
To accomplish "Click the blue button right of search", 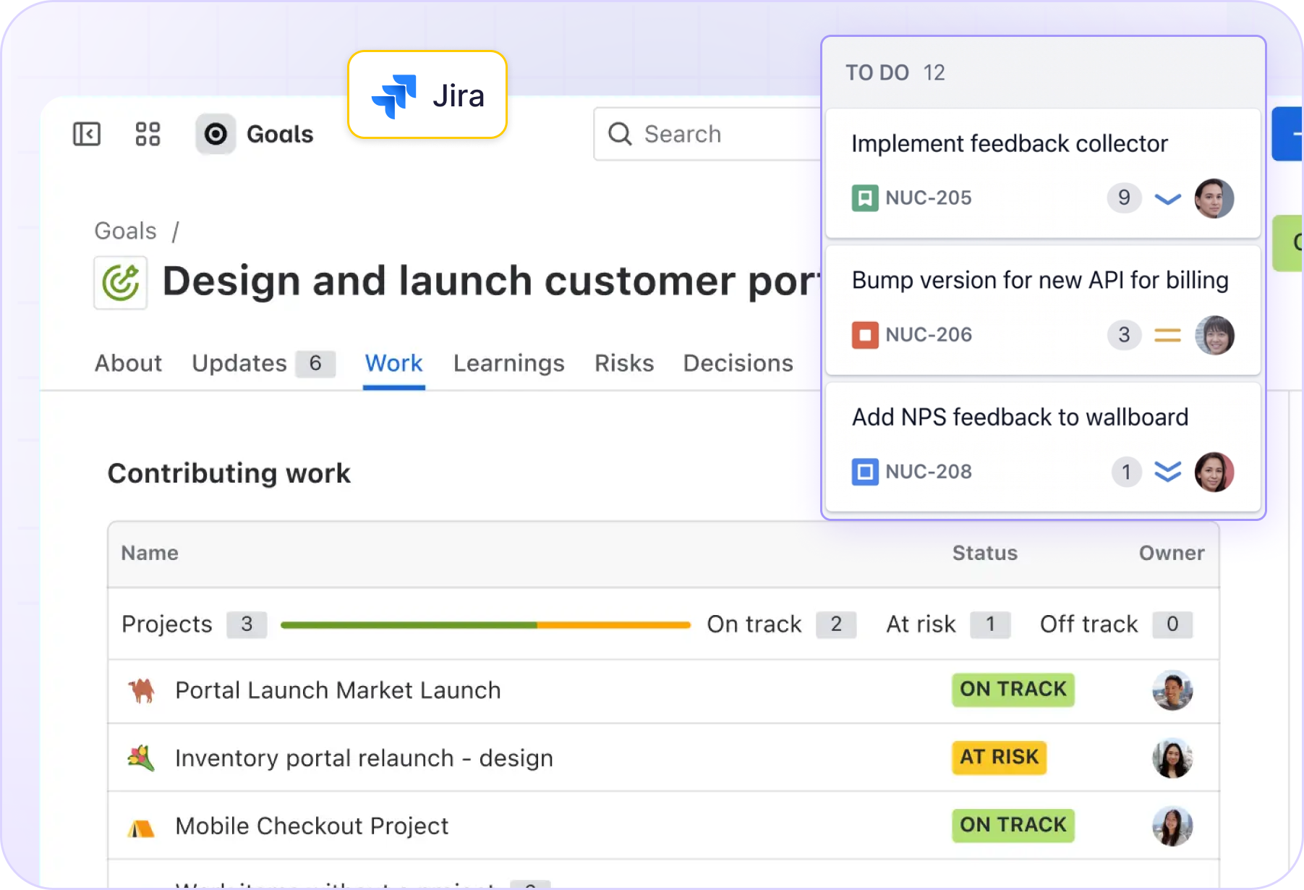I will (x=1288, y=134).
